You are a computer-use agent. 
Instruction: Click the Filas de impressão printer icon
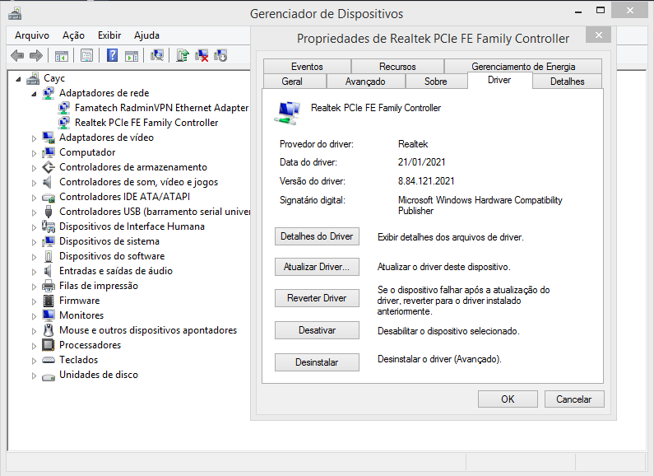tap(49, 286)
